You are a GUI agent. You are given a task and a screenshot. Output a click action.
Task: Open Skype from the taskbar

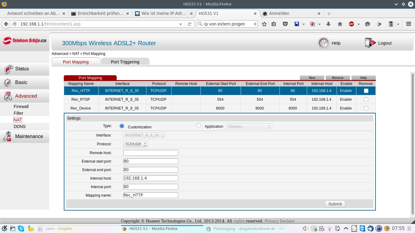21,228
